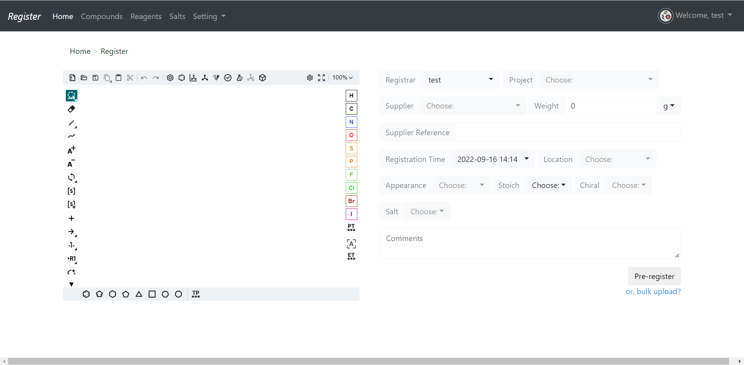Select the Bromine atom button
744x365 pixels.
[x=351, y=201]
